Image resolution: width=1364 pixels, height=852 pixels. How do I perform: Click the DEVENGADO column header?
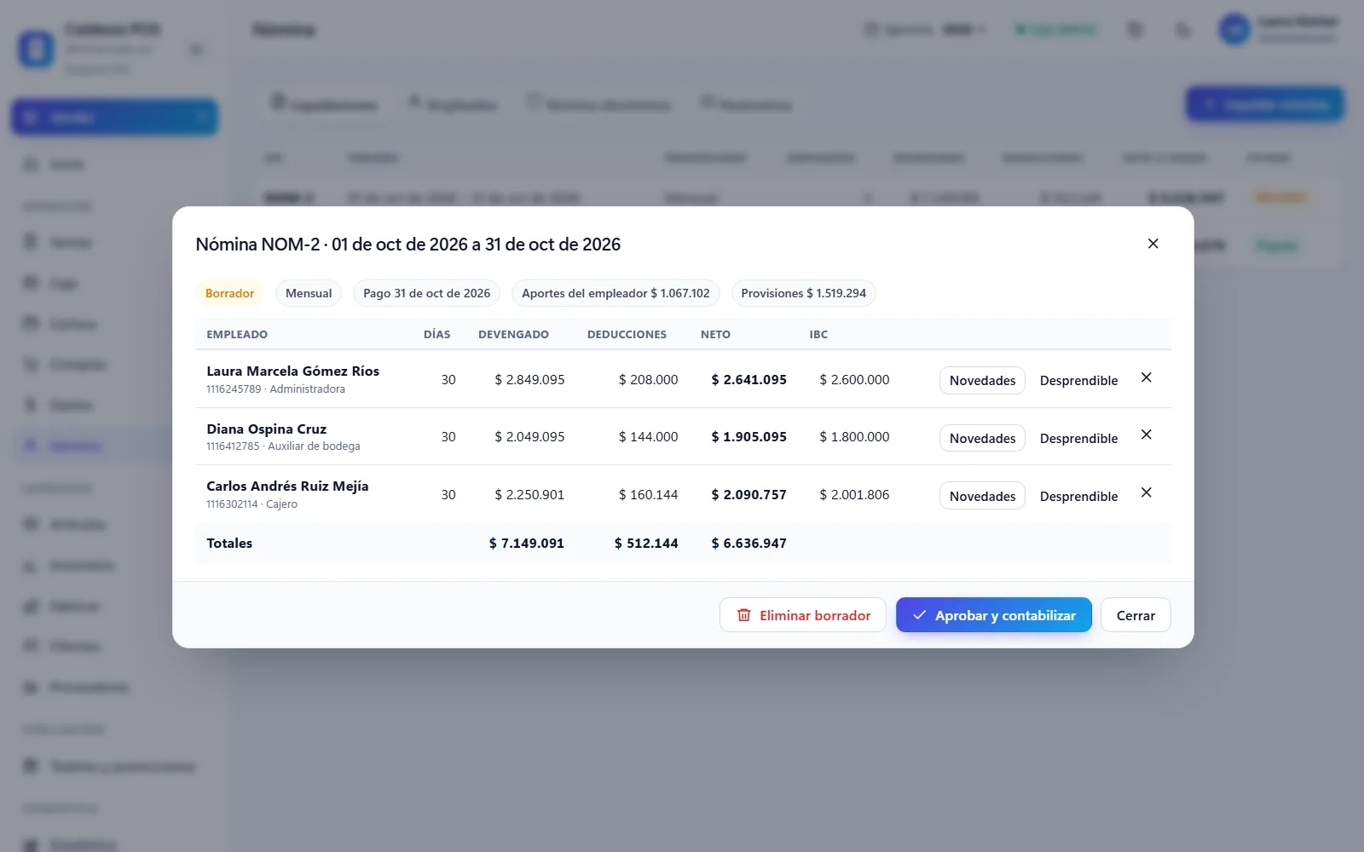click(513, 334)
